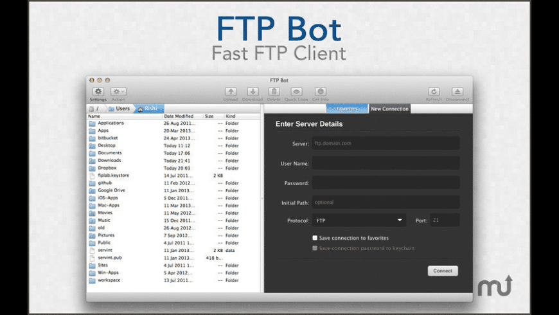The width and height of the screenshot is (559, 315).
Task: Click the Server input field
Action: (x=386, y=143)
